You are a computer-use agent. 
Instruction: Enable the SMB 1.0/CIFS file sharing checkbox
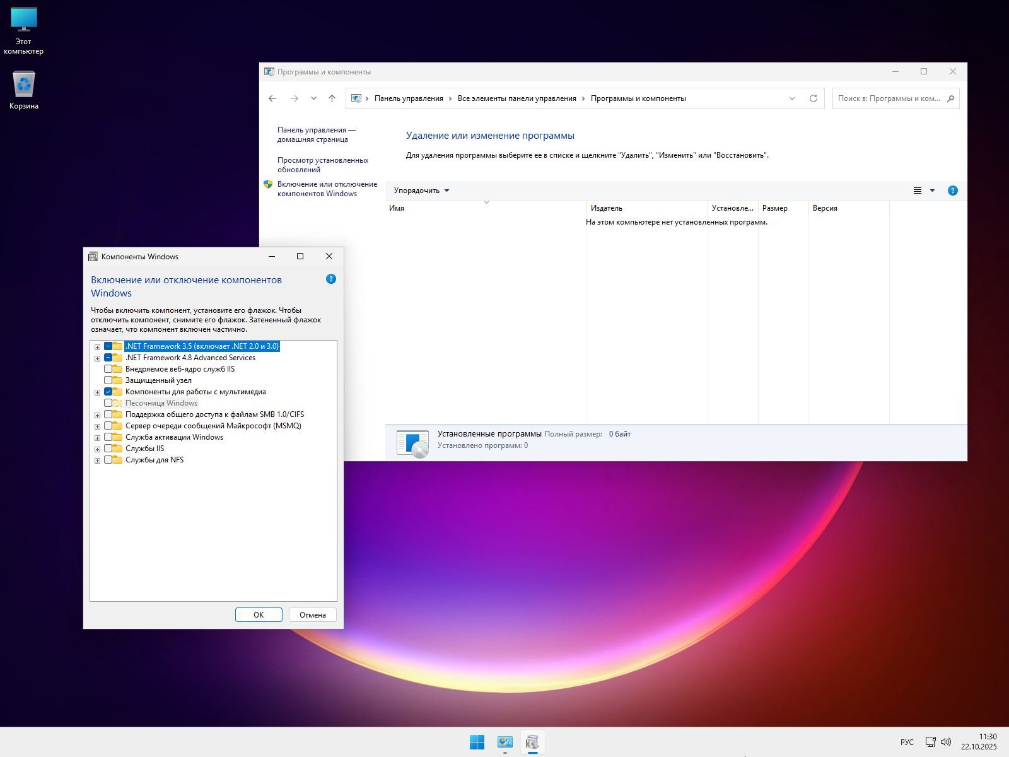108,414
